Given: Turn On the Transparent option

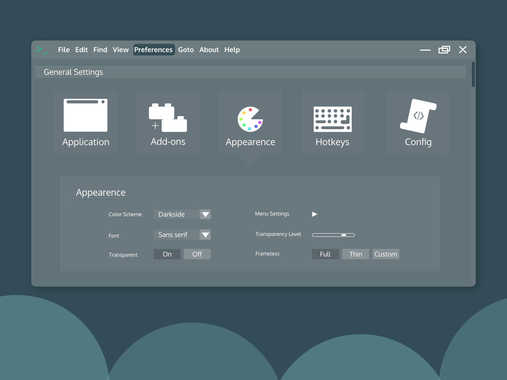Looking at the screenshot, I should (x=167, y=254).
